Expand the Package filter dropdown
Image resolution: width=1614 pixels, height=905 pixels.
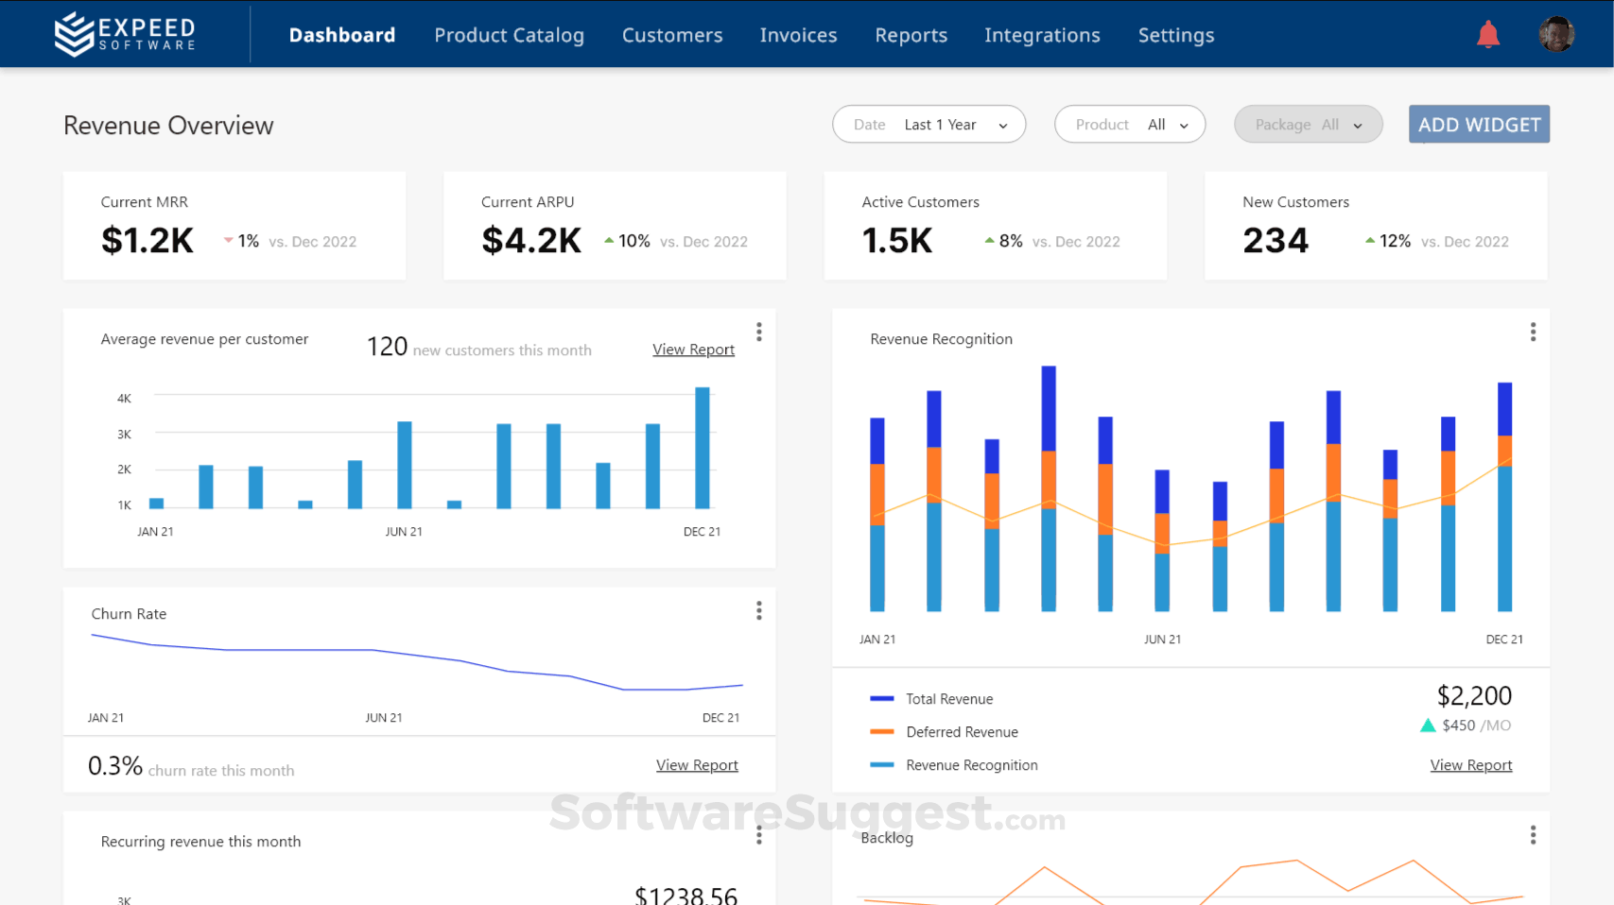click(x=1308, y=124)
